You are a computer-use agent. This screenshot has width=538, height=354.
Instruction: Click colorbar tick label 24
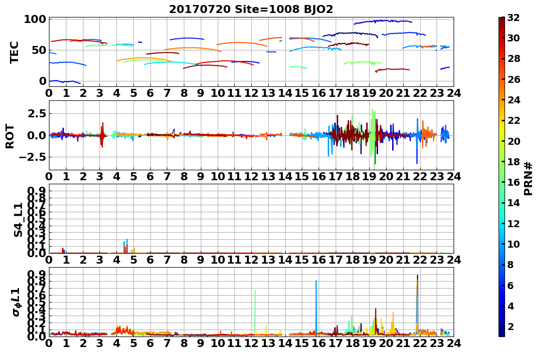514,100
